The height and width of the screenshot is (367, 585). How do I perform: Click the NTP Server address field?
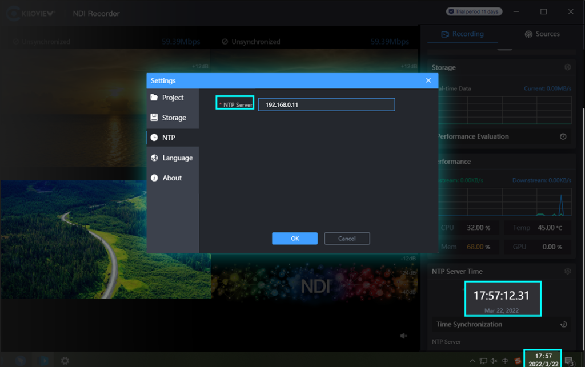point(326,105)
